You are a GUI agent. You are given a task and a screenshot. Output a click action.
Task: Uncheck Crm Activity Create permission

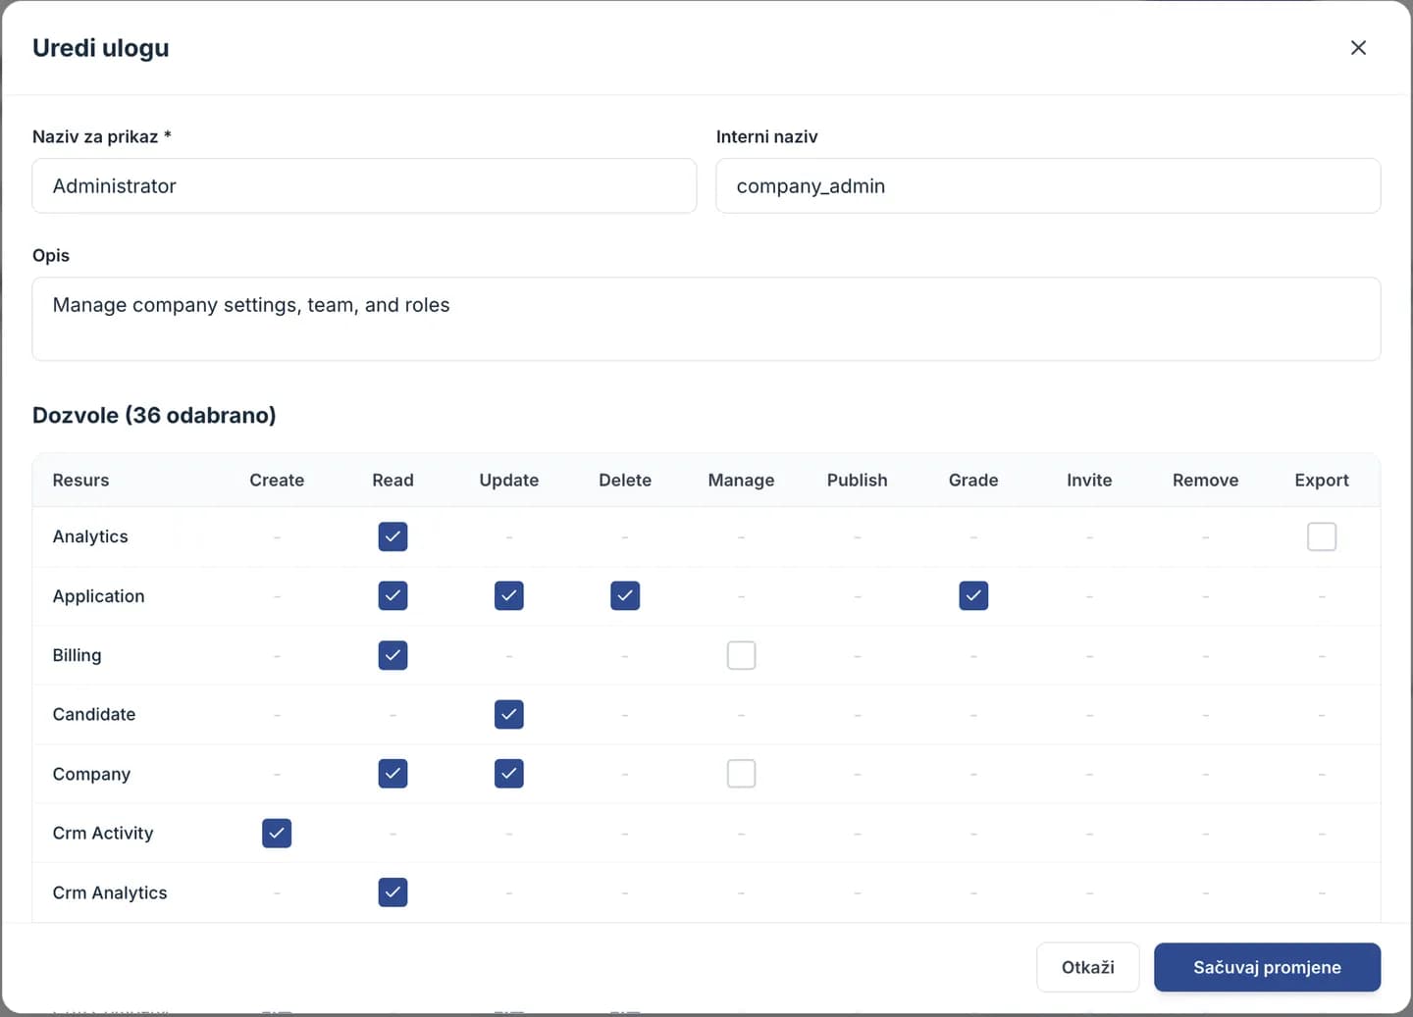click(x=277, y=834)
